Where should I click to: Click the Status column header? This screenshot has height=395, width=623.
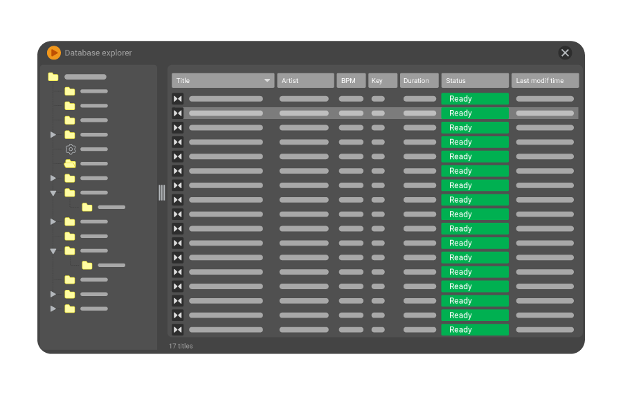point(475,80)
